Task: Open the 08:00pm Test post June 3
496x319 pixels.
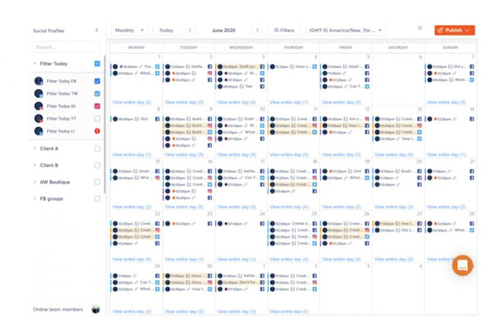Action: pos(240,86)
